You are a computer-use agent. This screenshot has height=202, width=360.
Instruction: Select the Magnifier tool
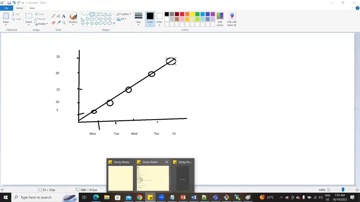pos(64,23)
